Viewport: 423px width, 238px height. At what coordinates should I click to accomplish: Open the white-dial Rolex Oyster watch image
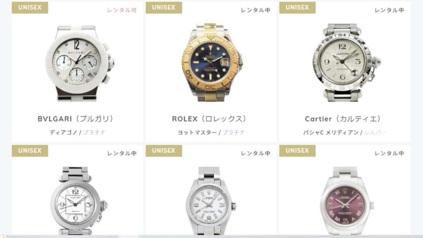pos(211,200)
